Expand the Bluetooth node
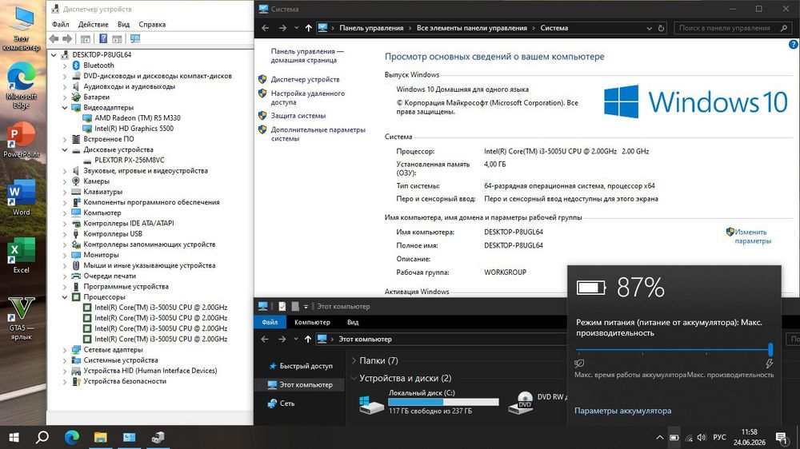This screenshot has height=449, width=800. (x=65, y=66)
